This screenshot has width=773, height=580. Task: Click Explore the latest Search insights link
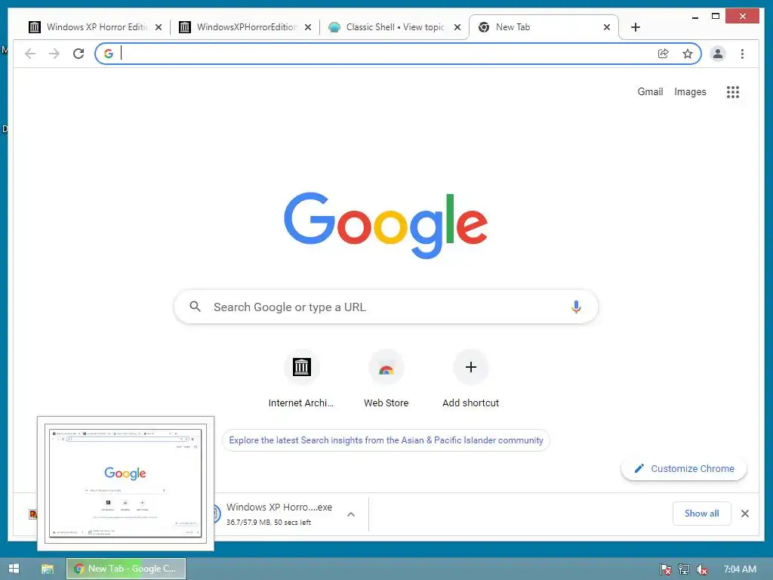(386, 440)
